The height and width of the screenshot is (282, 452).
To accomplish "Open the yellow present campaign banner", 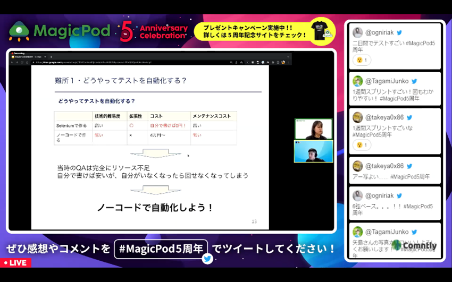I will [x=264, y=32].
